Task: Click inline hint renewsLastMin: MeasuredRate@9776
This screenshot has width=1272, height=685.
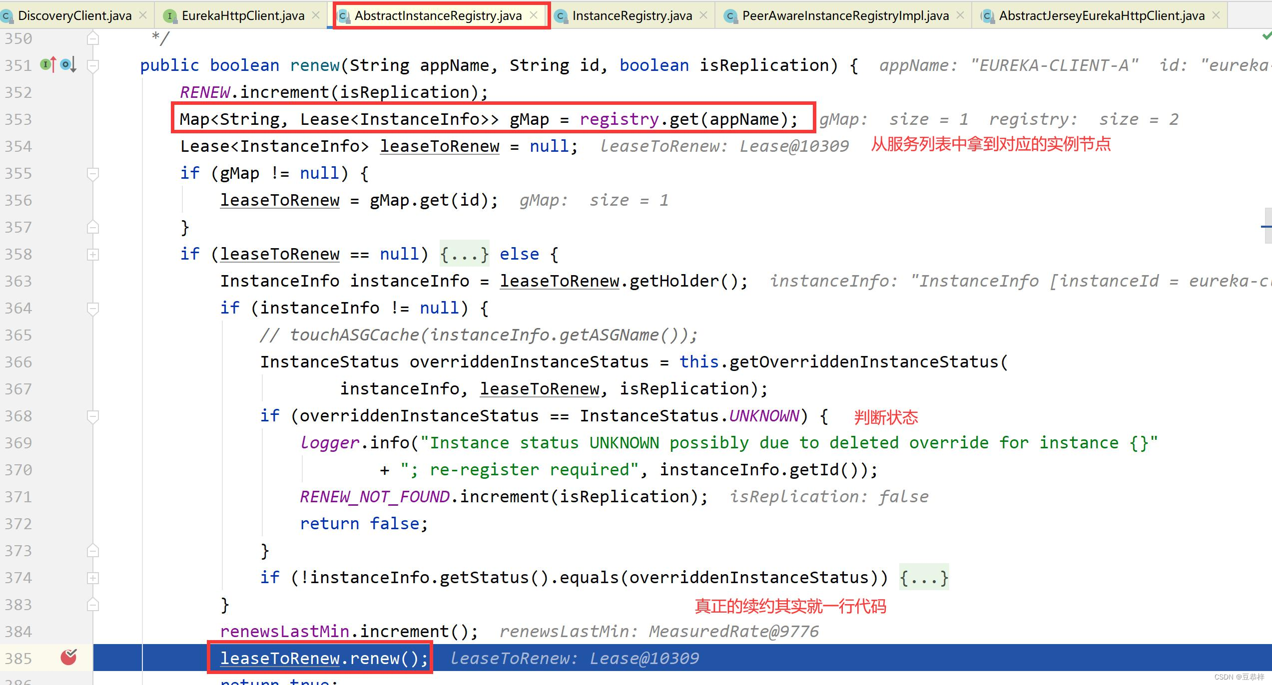Action: pyautogui.click(x=659, y=632)
